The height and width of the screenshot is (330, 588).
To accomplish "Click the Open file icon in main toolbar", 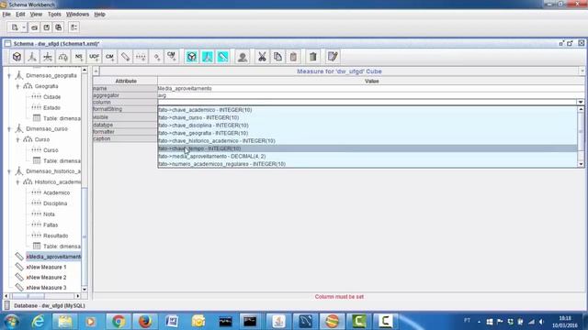I will click(x=34, y=27).
